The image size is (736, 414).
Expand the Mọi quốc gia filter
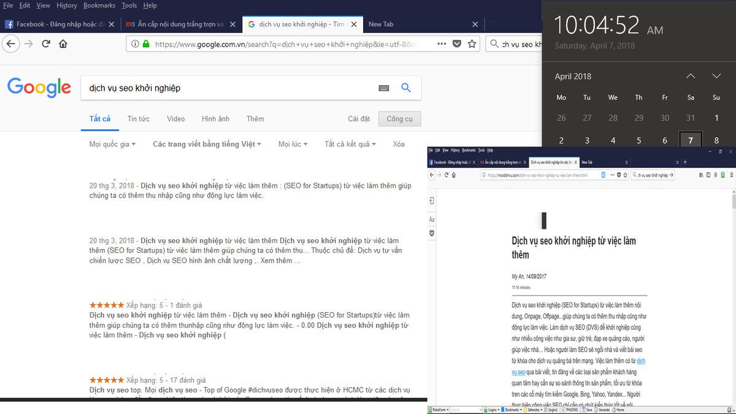point(112,144)
